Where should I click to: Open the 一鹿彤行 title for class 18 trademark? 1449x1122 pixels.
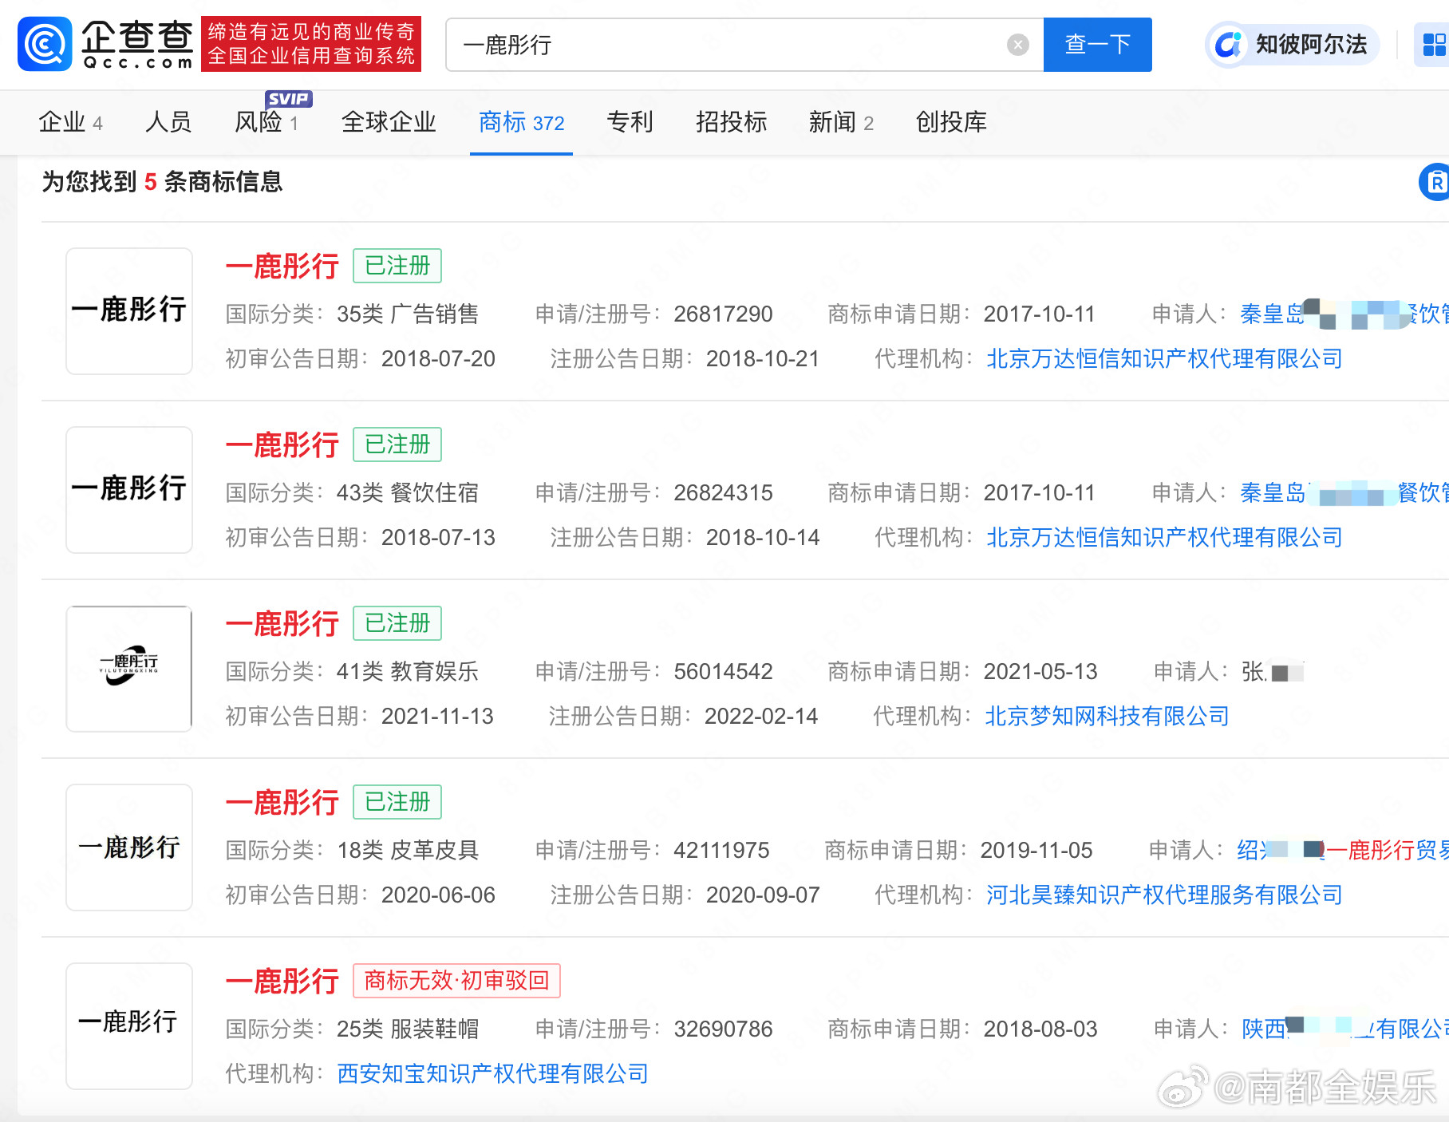click(x=282, y=803)
